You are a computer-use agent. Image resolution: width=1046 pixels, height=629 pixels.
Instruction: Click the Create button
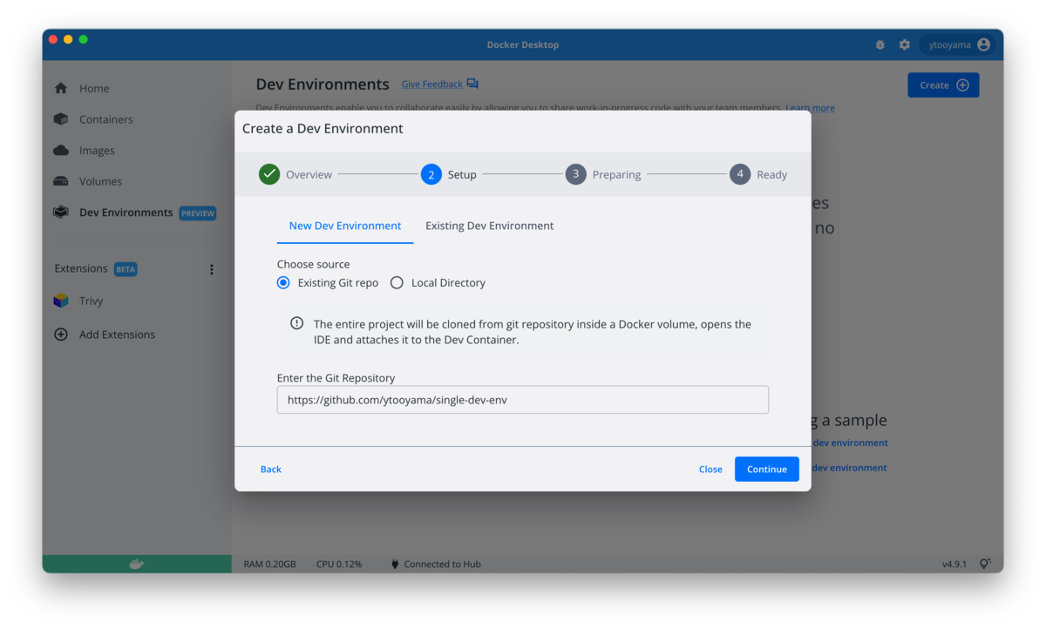click(x=943, y=85)
